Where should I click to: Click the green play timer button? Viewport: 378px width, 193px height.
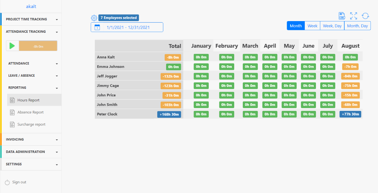click(x=12, y=46)
